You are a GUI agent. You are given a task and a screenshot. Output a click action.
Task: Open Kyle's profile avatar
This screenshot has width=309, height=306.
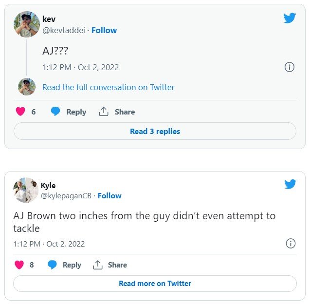(25, 190)
